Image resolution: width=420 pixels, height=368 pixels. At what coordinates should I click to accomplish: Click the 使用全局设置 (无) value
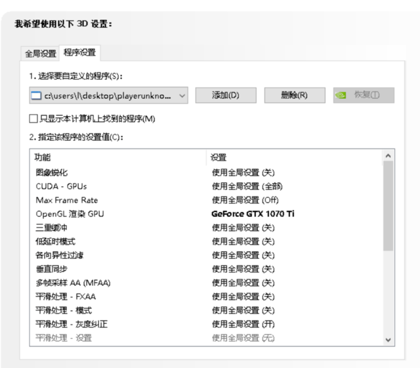243,338
